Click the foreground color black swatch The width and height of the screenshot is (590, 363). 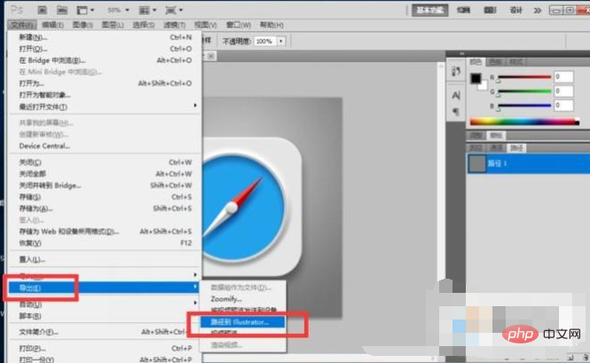coord(476,78)
